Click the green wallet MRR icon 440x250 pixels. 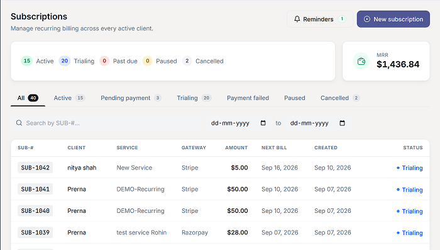(361, 61)
